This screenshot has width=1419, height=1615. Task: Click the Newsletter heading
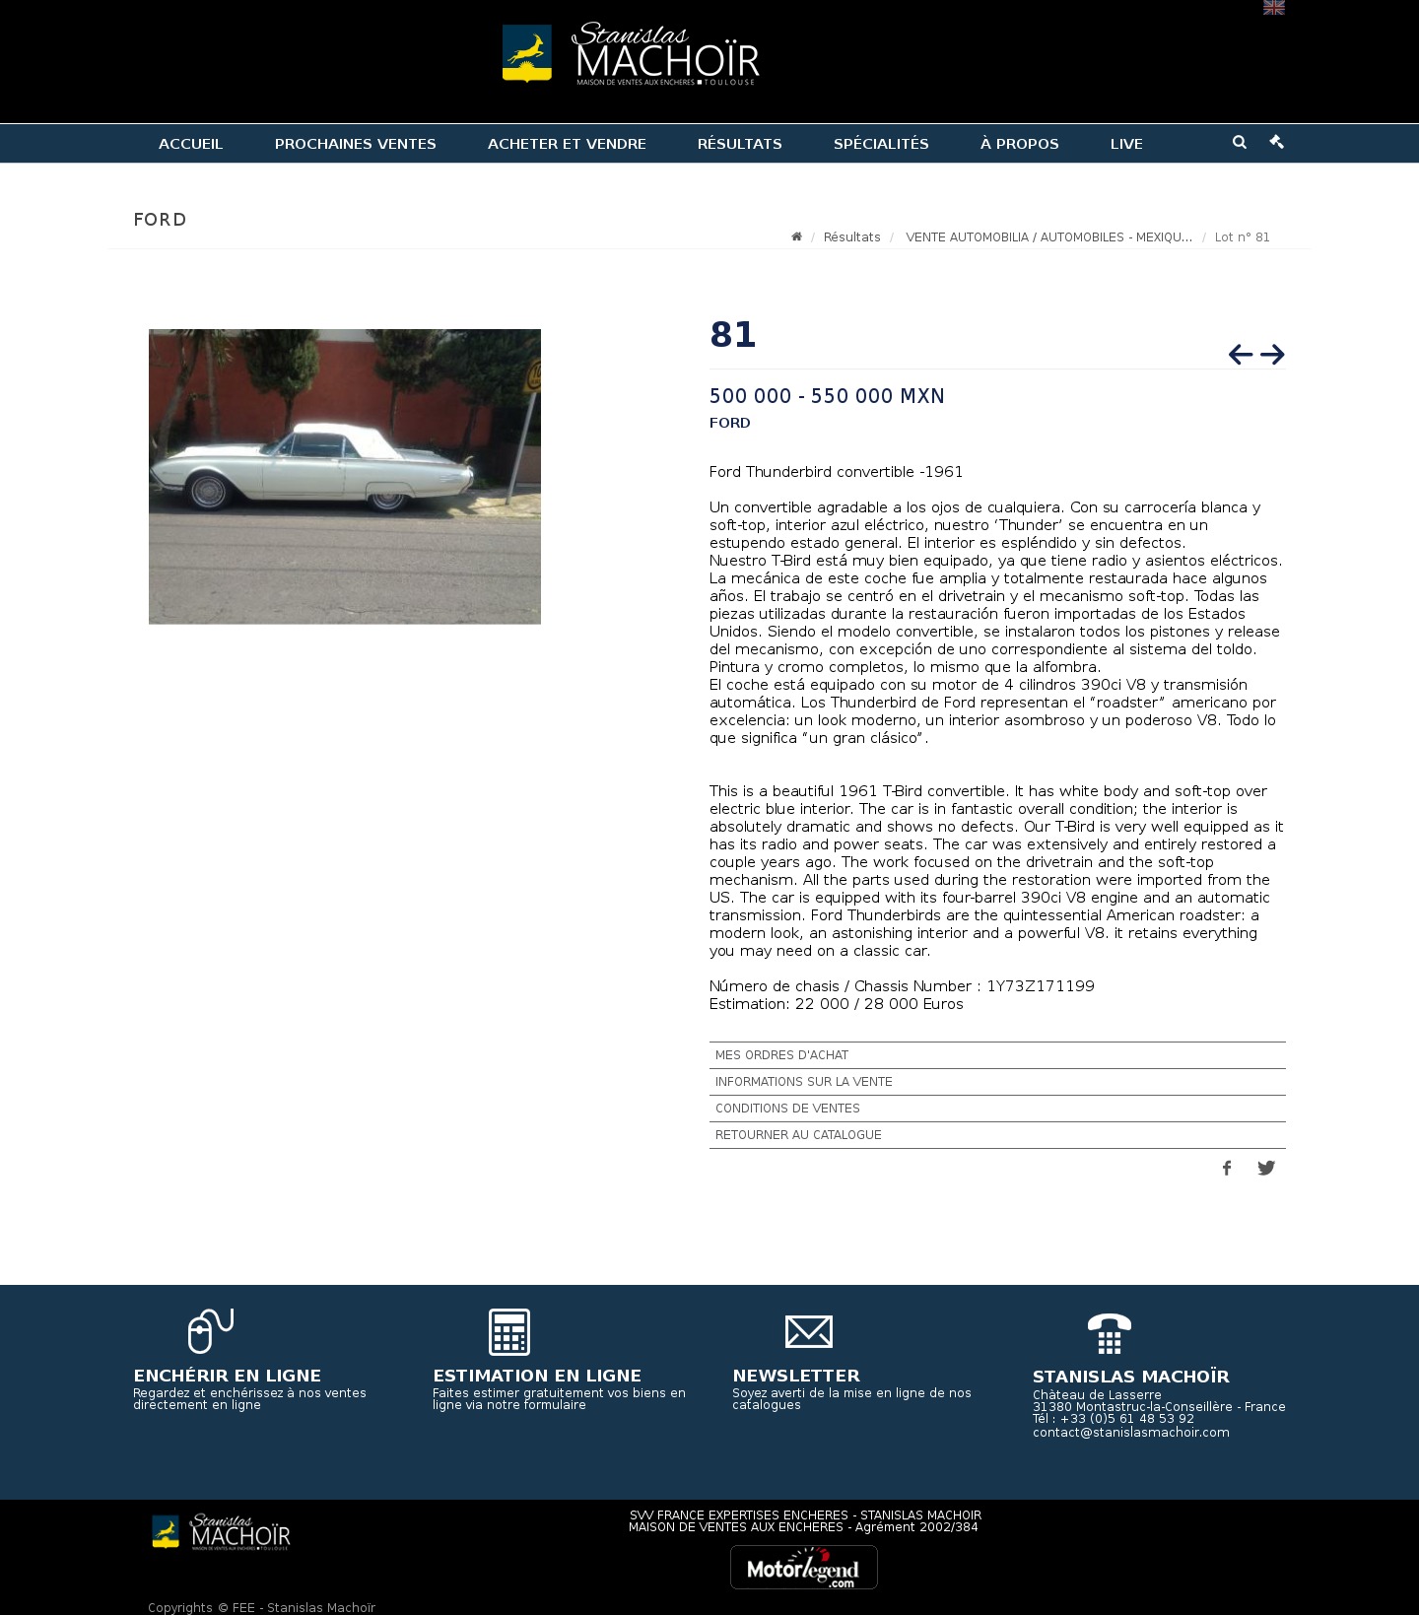pos(796,1376)
